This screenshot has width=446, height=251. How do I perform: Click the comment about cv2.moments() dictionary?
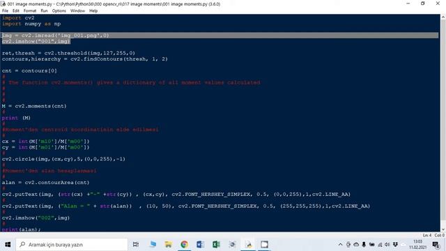[131, 82]
